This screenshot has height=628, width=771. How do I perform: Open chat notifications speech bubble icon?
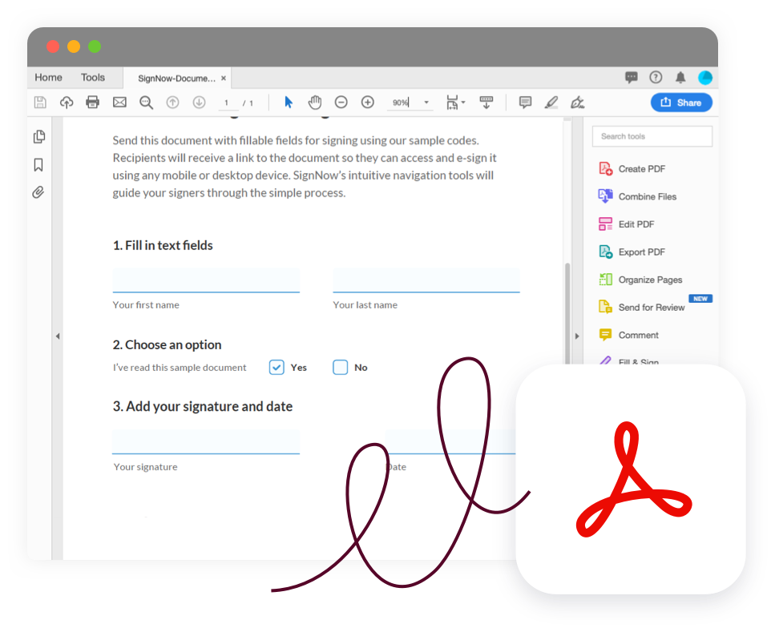point(632,77)
